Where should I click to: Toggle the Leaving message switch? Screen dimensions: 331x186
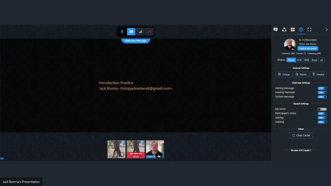[x=322, y=92]
